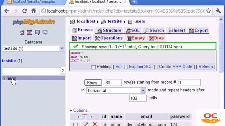Open the users table link in sidebar
Image resolution: width=225 pixels, height=126 pixels.
[x=12, y=78]
